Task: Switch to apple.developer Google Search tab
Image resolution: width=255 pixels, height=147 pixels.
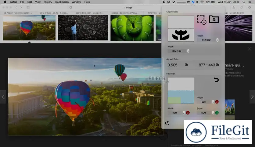Action: click(x=89, y=13)
